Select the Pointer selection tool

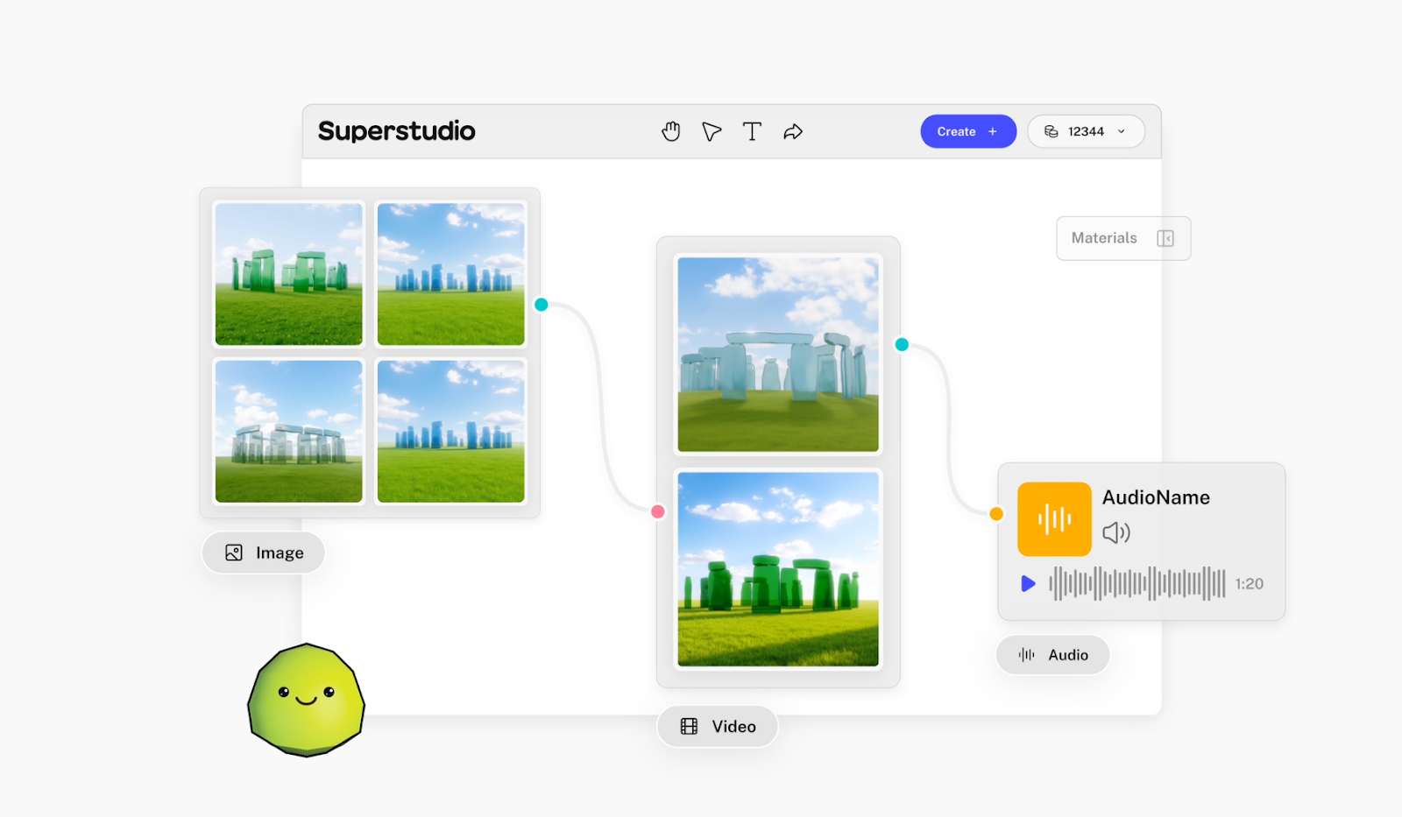point(712,131)
